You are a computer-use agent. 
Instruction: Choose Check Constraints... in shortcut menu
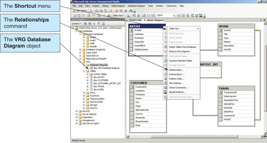181,88
